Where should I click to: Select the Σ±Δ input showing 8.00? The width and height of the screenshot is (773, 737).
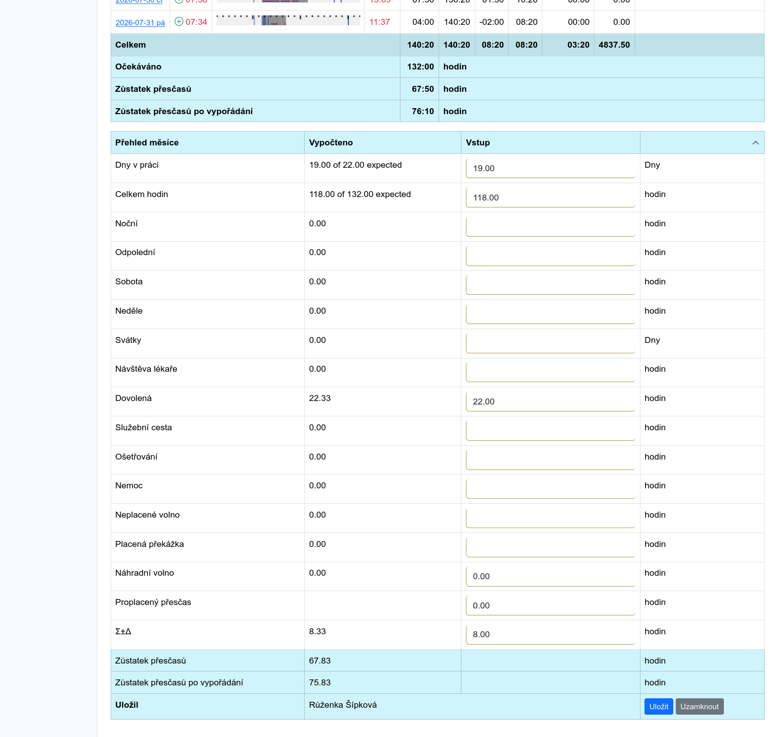550,635
